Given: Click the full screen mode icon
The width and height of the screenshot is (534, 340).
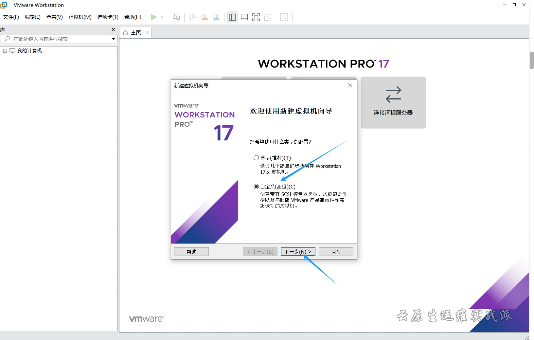Looking at the screenshot, I should click(x=256, y=17).
